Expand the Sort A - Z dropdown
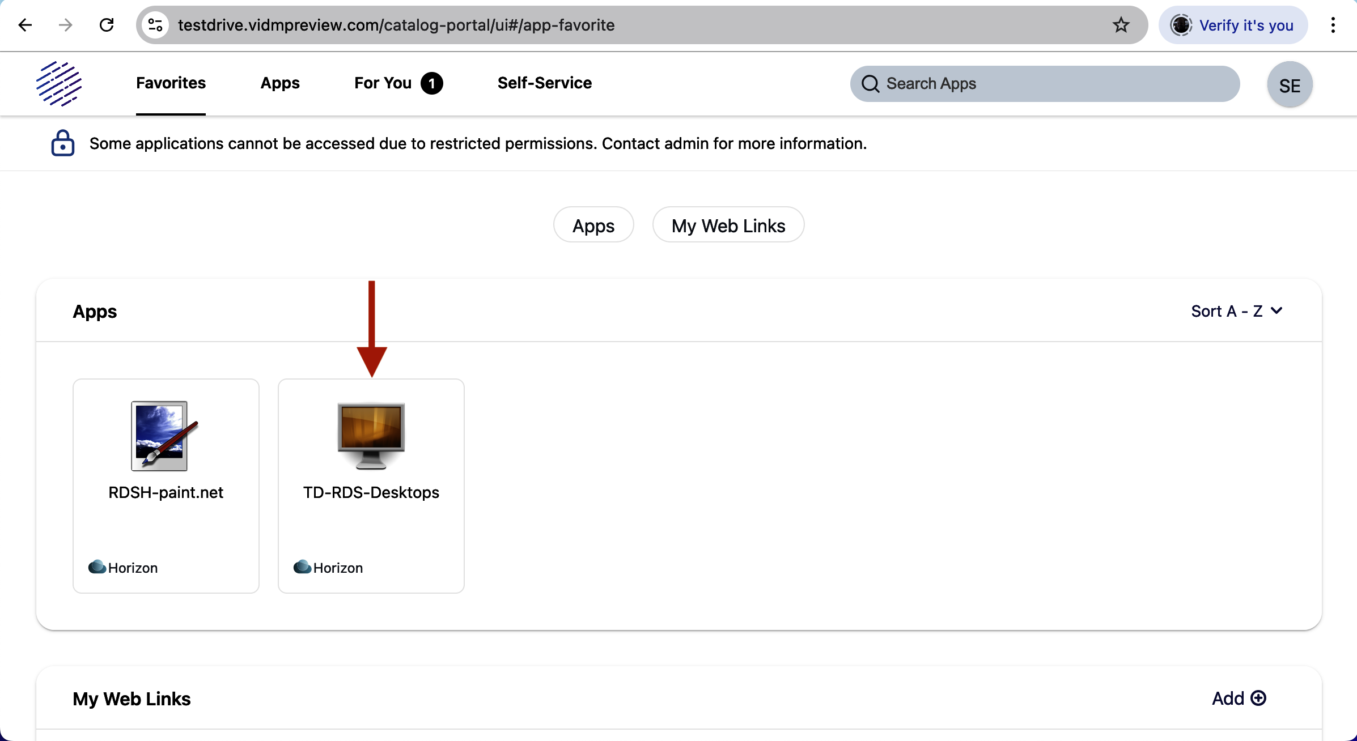Screen dimensions: 1357x741 tap(1236, 311)
